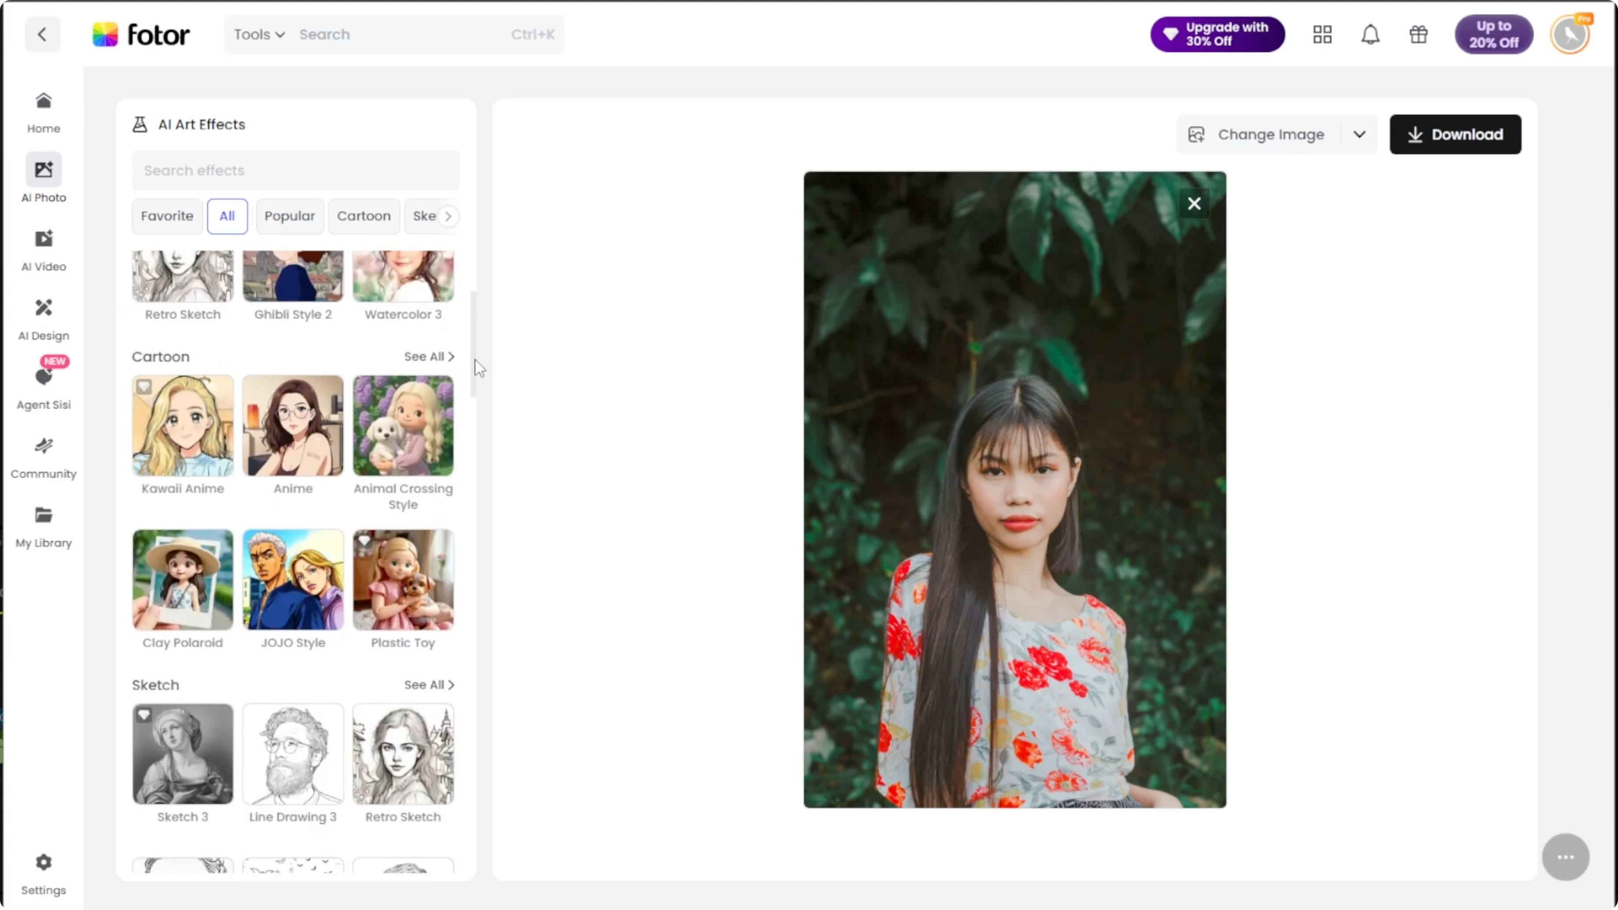This screenshot has height=910, width=1618.
Task: Open the Home sidebar section
Action: (44, 113)
